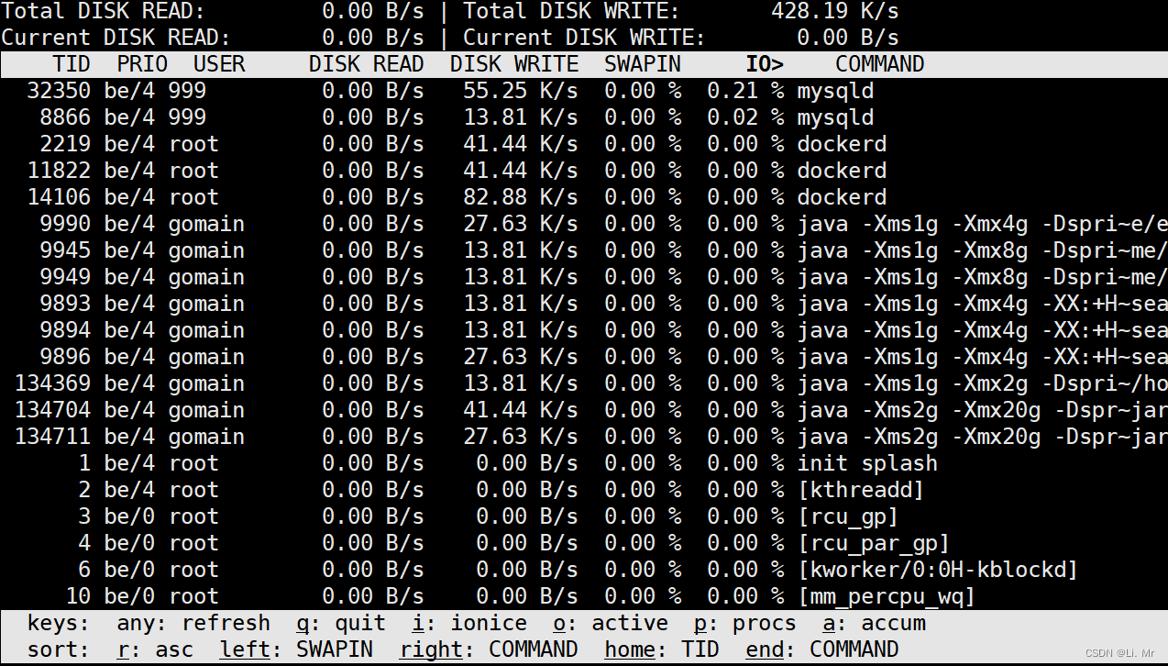This screenshot has height=666, width=1168.
Task: Select TID 9893 java row
Action: pyautogui.click(x=584, y=304)
